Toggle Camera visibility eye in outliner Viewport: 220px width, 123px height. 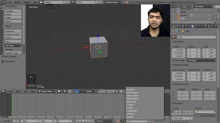tap(209, 15)
